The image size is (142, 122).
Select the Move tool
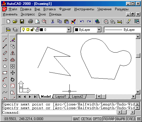tap(13, 73)
